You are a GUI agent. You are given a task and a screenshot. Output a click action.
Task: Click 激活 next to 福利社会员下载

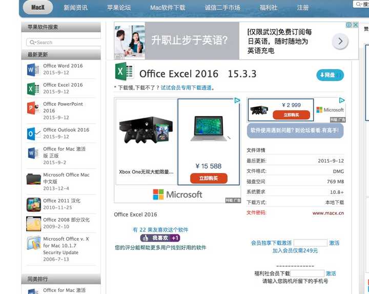(331, 273)
